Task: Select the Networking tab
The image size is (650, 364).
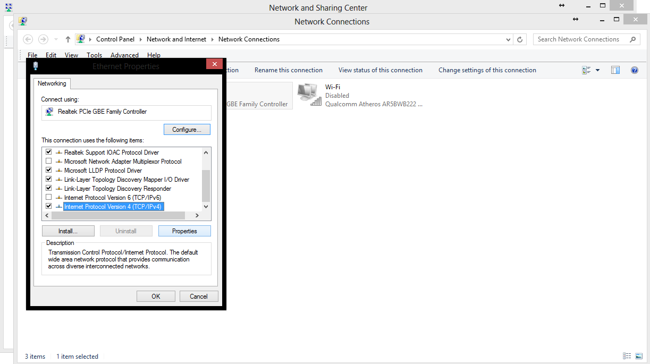Action: (x=52, y=83)
